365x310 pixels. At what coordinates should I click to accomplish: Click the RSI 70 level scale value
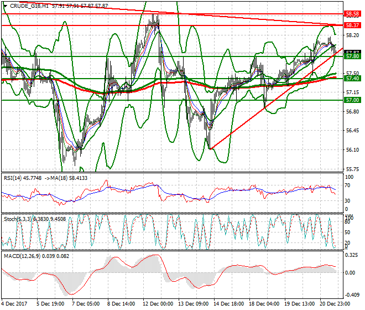[x=348, y=185]
